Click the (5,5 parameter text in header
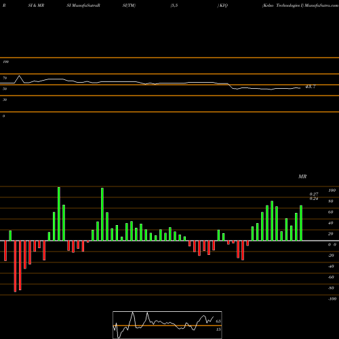The height and width of the screenshot is (339, 339). pos(174,5)
